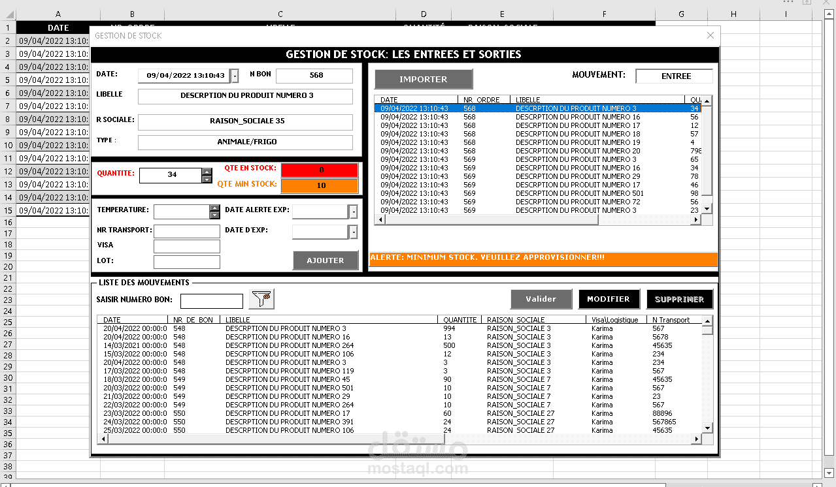The image size is (836, 487).
Task: Click the orange ALERTE MINIMUM STOCK banner
Action: 543,259
